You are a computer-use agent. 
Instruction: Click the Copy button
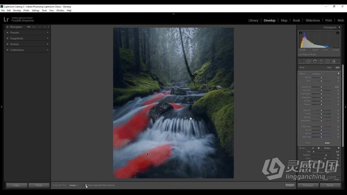click(17, 185)
